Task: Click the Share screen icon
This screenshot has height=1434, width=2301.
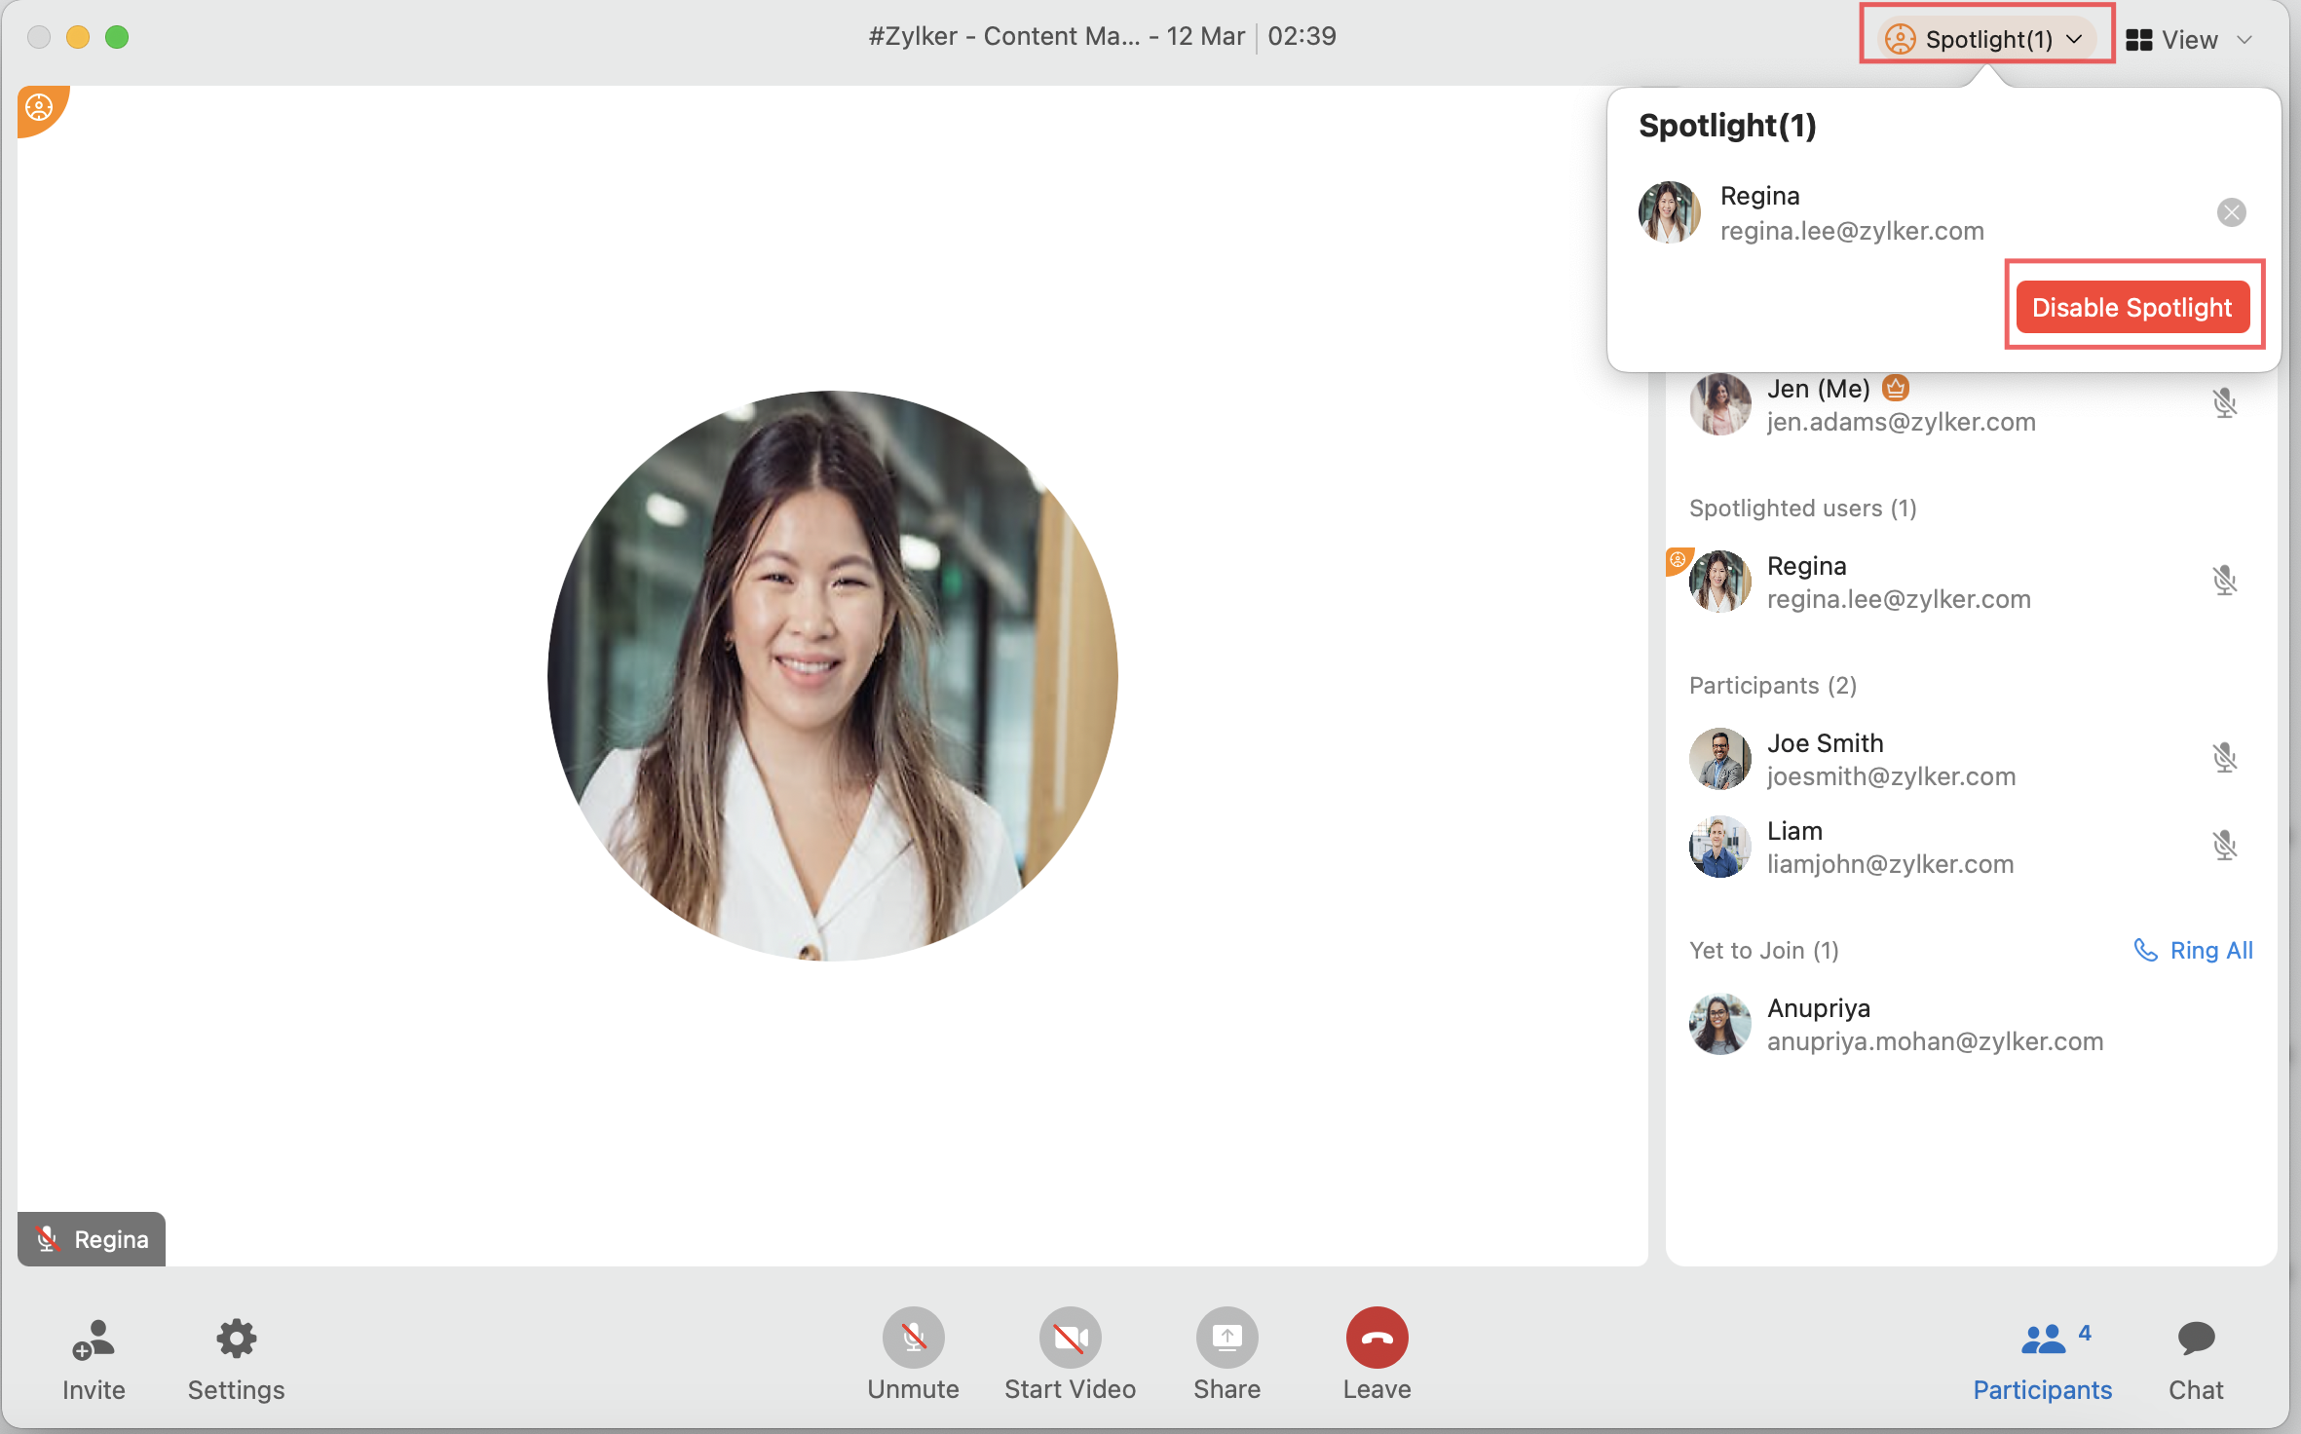Action: (x=1226, y=1338)
